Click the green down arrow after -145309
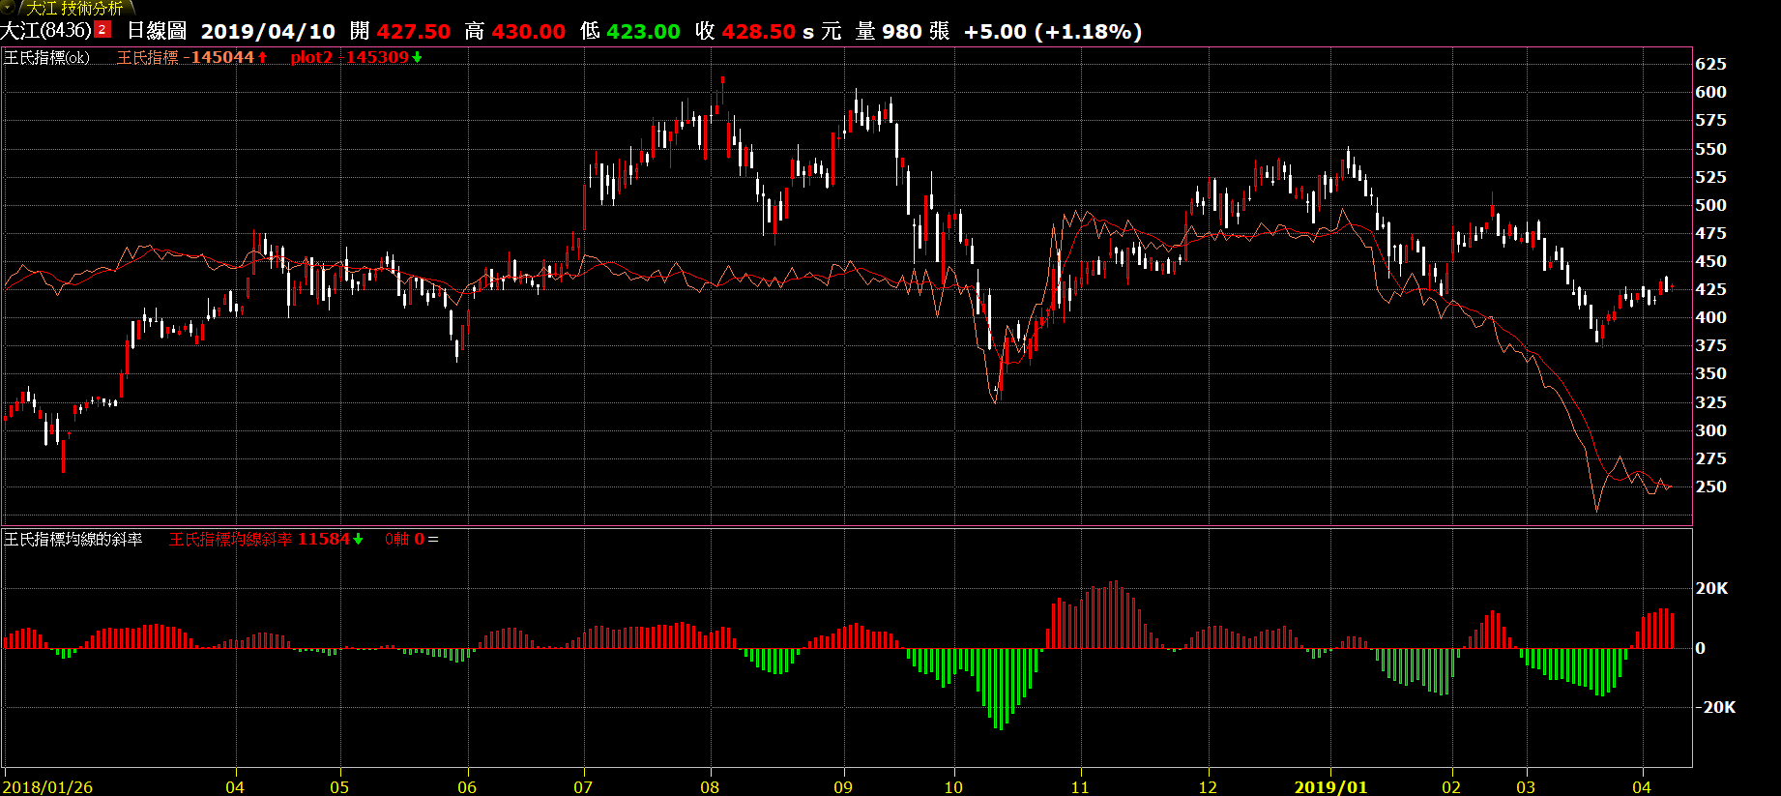Viewport: 1781px width, 796px height. point(417,57)
